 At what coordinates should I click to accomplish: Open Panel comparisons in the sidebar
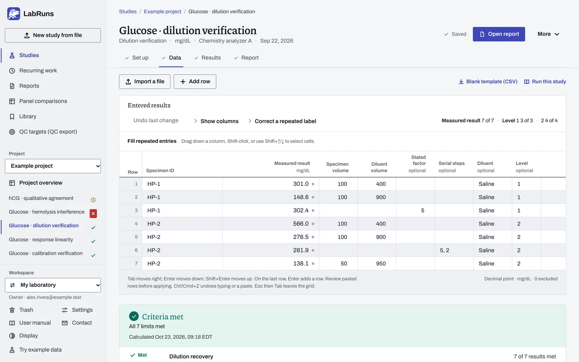(43, 101)
